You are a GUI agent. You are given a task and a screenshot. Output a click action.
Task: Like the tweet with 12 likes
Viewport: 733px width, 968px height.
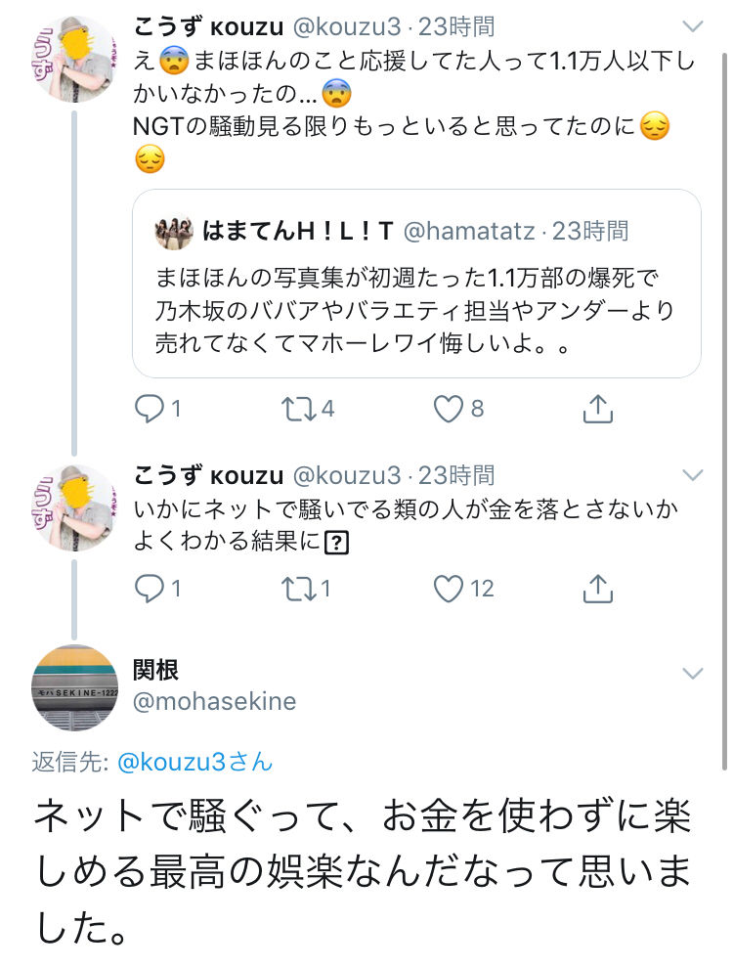[x=449, y=588]
